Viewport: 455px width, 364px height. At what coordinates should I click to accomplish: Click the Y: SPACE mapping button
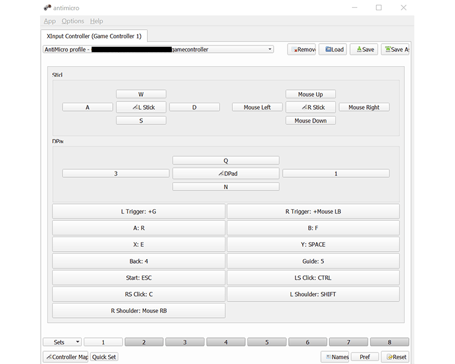(313, 244)
